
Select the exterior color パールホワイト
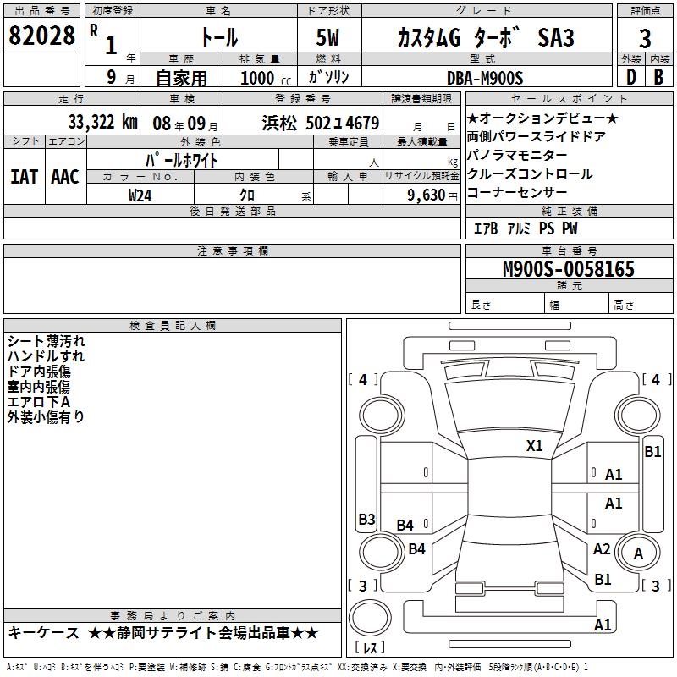181,160
